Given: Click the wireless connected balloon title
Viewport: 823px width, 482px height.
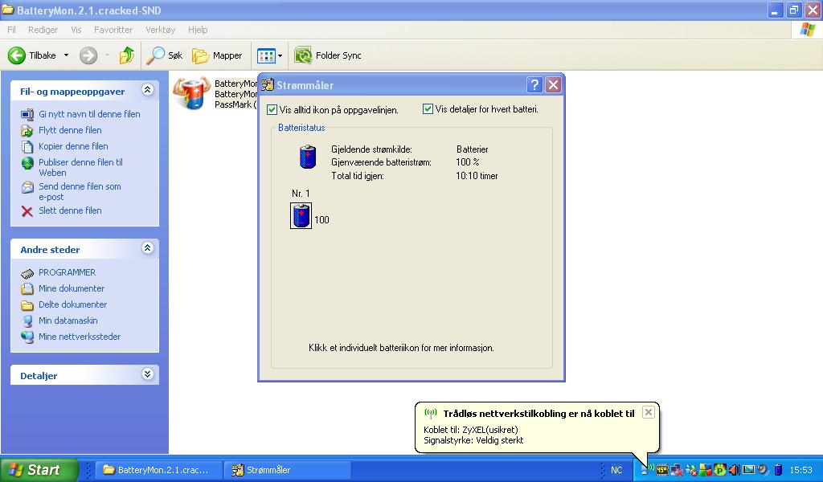Looking at the screenshot, I should click(x=538, y=414).
